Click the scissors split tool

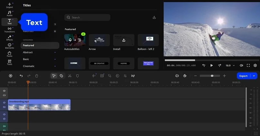coord(70,76)
